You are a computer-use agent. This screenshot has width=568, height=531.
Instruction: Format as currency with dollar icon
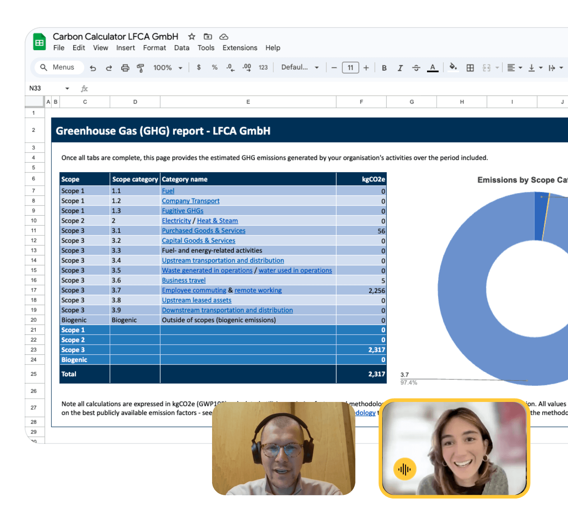[x=199, y=67]
